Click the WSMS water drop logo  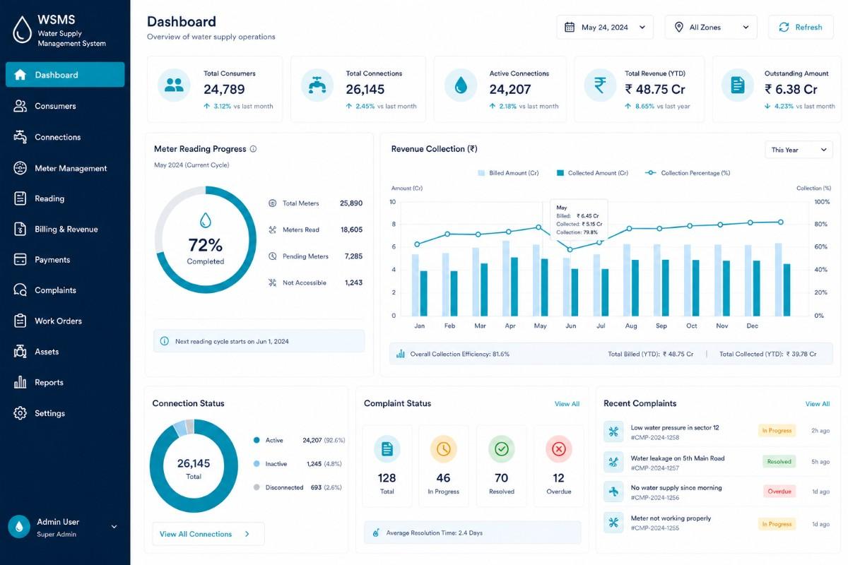[23, 30]
